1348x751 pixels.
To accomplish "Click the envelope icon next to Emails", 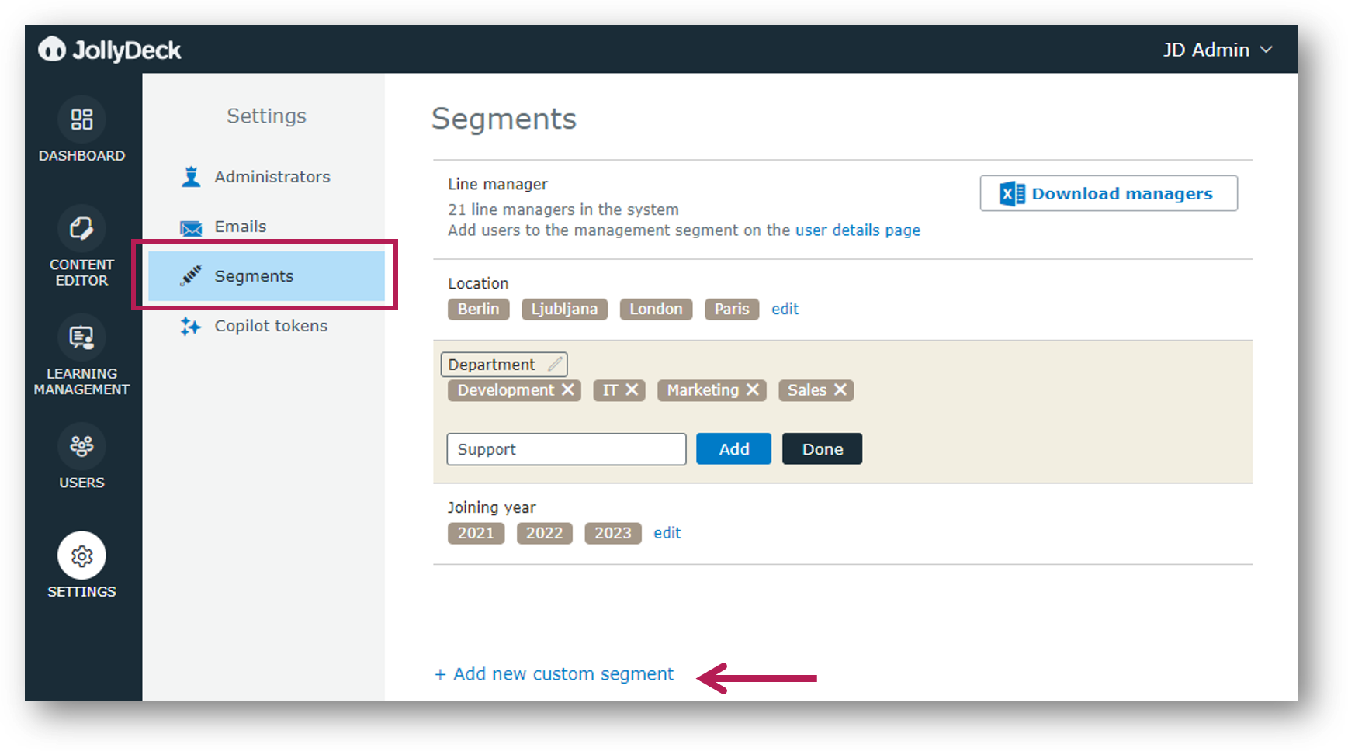I will click(190, 227).
